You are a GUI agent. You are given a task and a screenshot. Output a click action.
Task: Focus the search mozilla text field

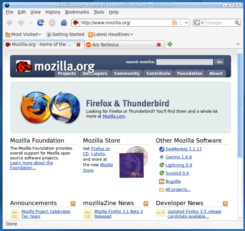tap(185, 62)
